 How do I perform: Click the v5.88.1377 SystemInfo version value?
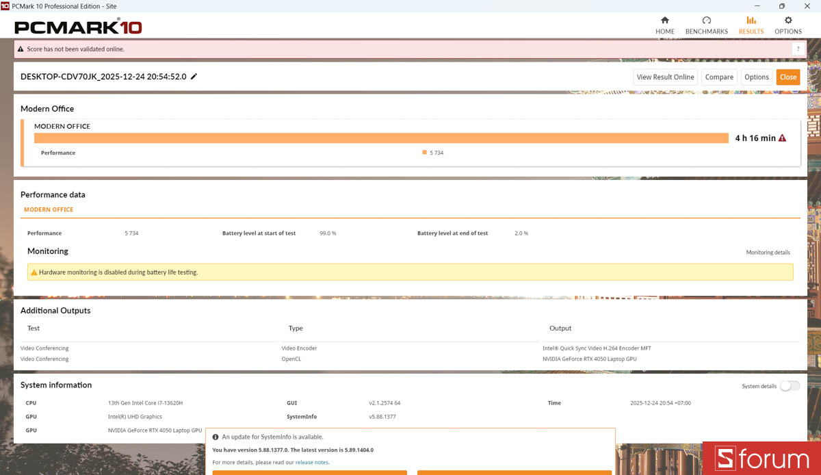tap(382, 417)
